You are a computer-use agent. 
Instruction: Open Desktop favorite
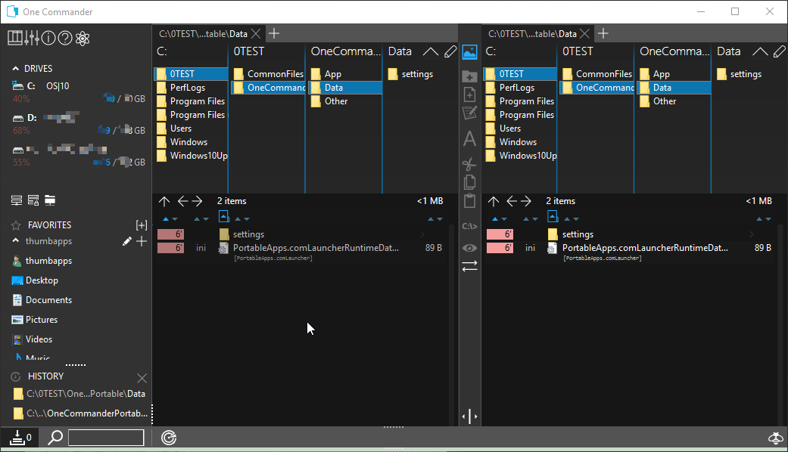[35, 280]
